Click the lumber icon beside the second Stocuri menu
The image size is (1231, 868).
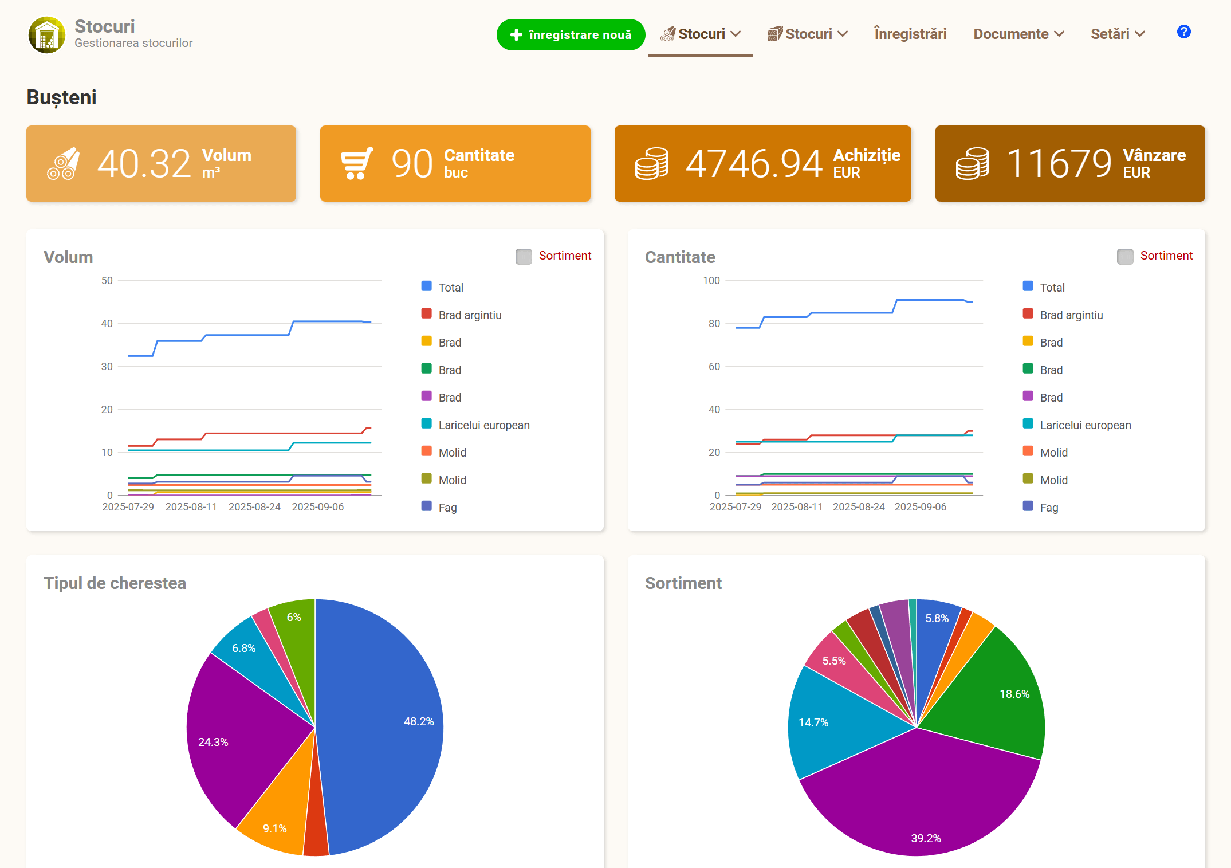774,34
